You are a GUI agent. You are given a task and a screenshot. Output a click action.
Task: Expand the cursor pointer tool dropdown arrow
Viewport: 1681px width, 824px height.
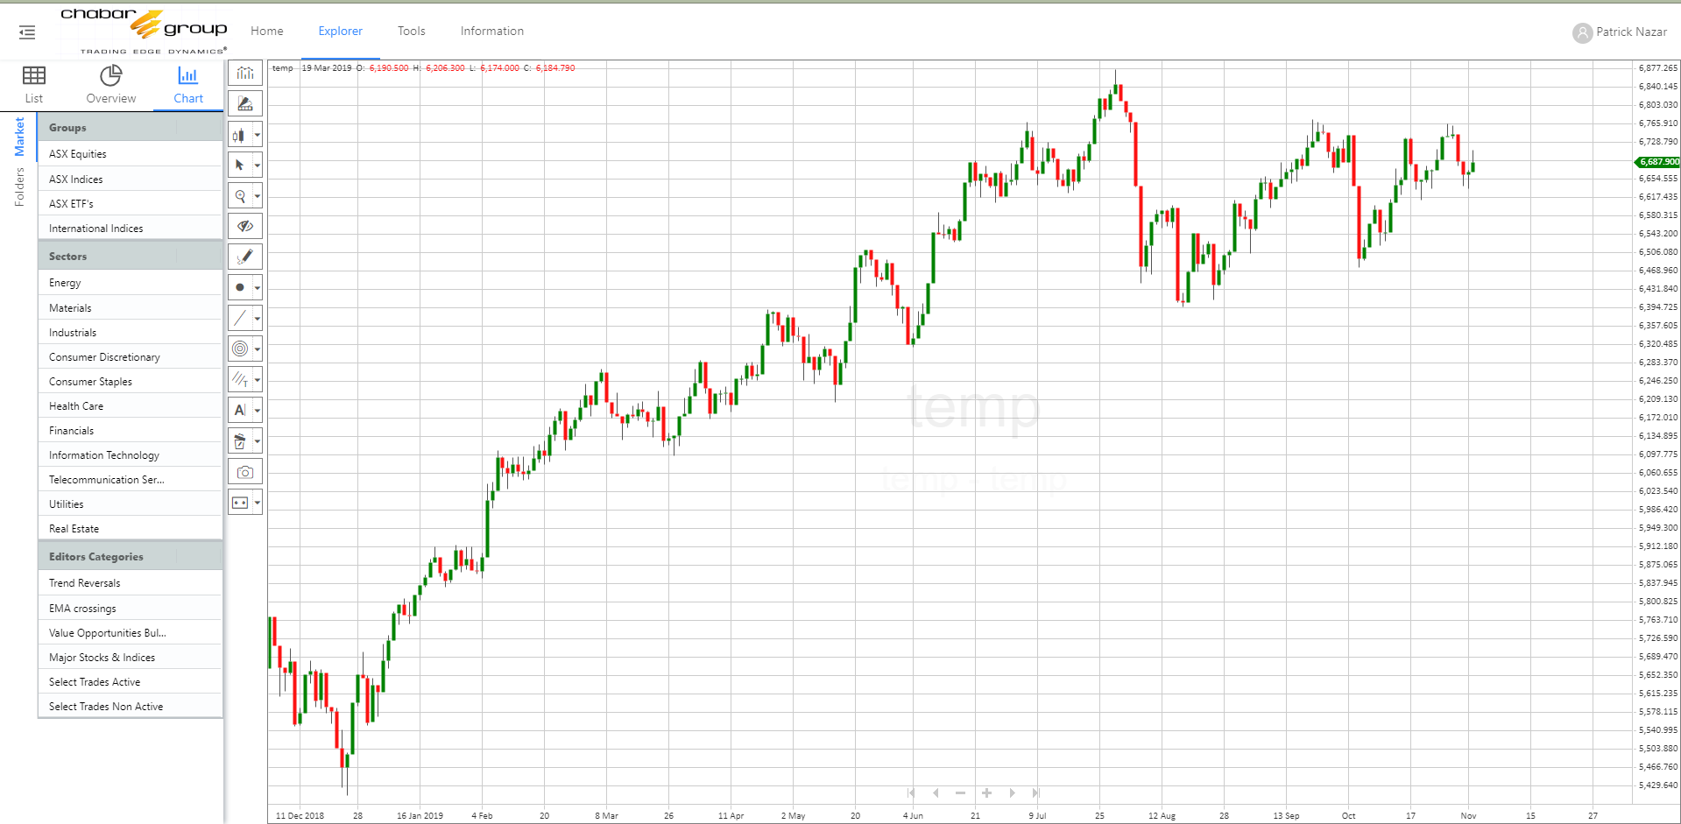pos(258,166)
